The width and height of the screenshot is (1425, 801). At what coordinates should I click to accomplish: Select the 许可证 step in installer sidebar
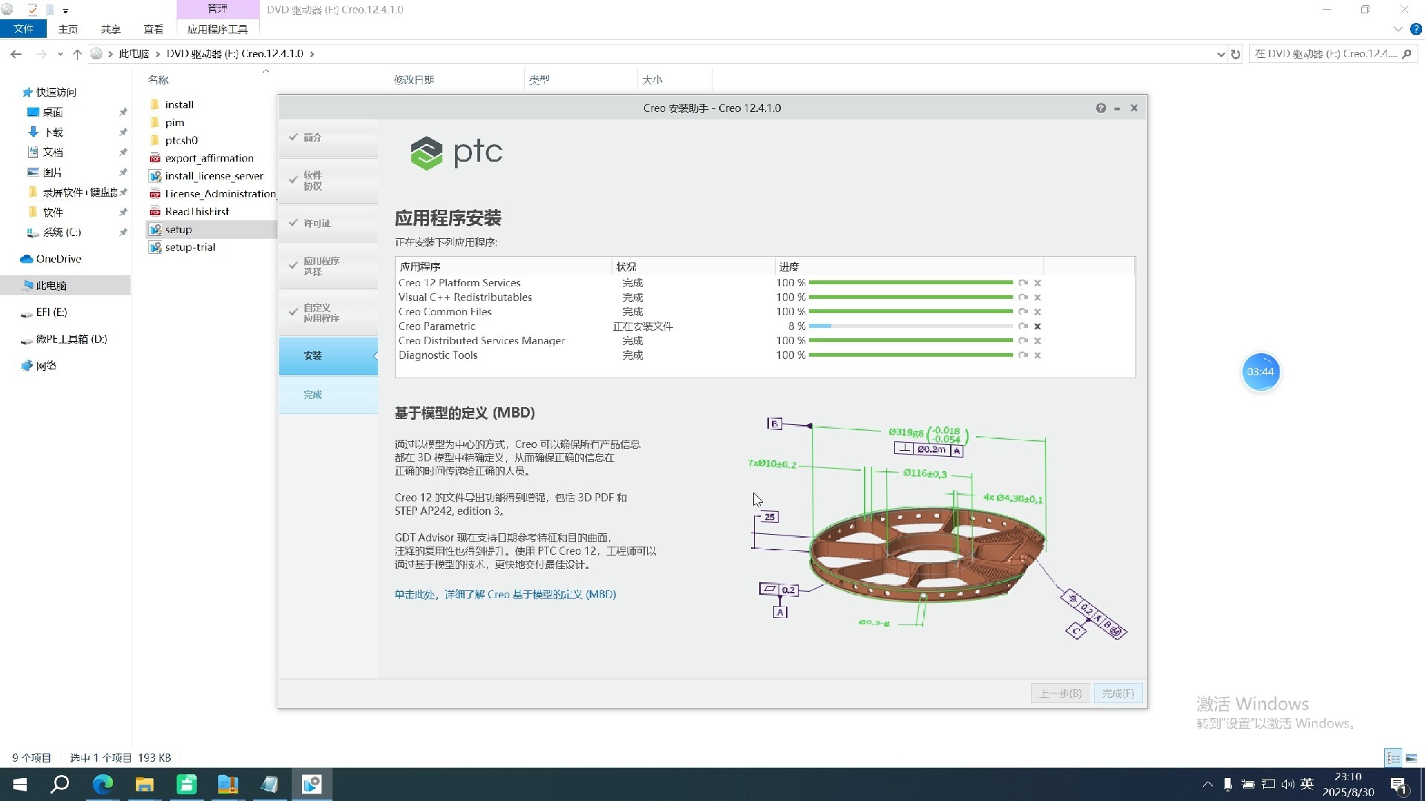(x=328, y=223)
